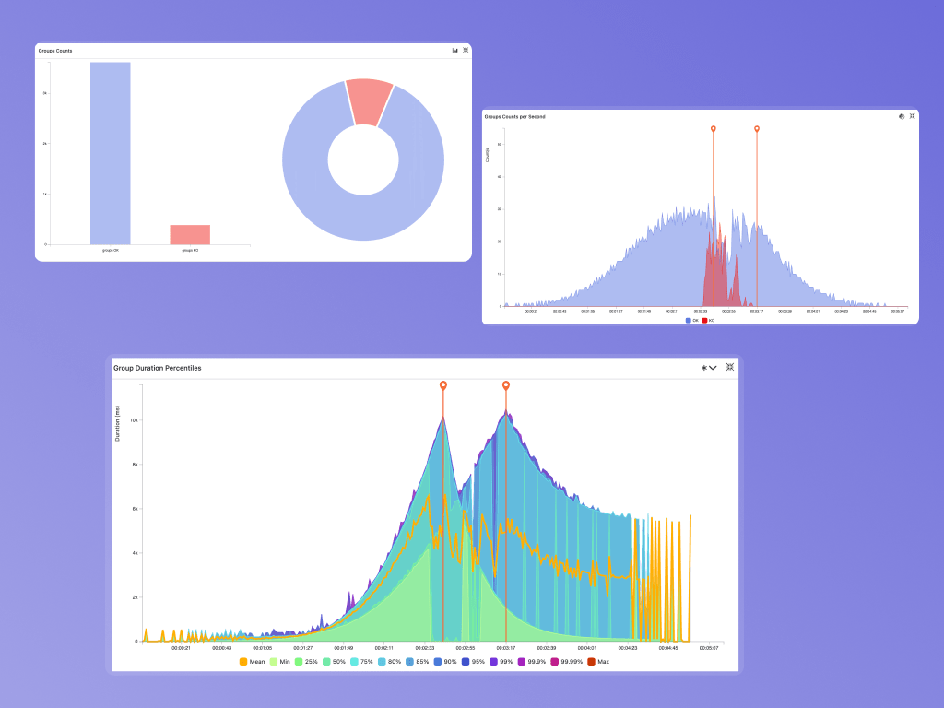944x708 pixels.
Task: Toggle the 85% percentile legend entry
Action: pos(418,662)
